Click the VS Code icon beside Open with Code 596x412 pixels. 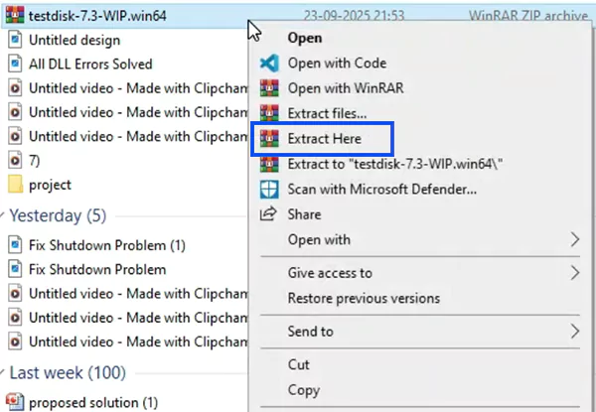click(269, 63)
